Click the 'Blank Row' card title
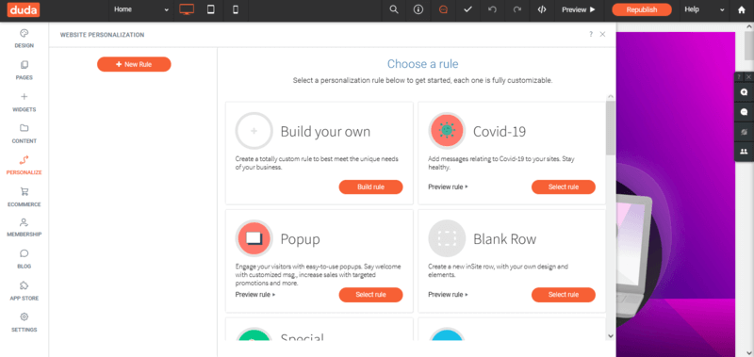The image size is (754, 357). (x=505, y=239)
